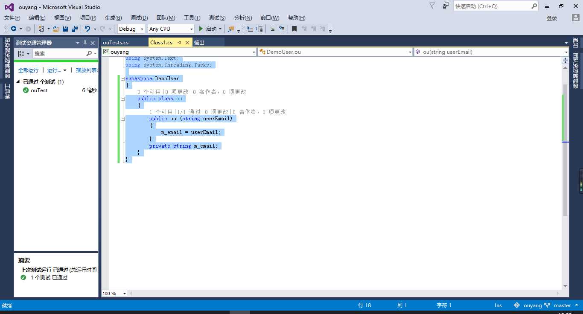583x314 pixels.
Task: Open the 调试(D) menu
Action: click(x=139, y=18)
